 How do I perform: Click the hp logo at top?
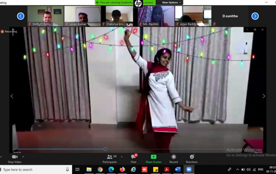(138, 4)
